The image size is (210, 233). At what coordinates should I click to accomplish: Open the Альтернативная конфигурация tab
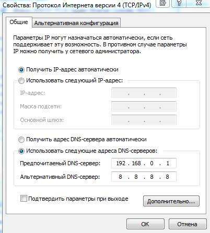coord(76,23)
